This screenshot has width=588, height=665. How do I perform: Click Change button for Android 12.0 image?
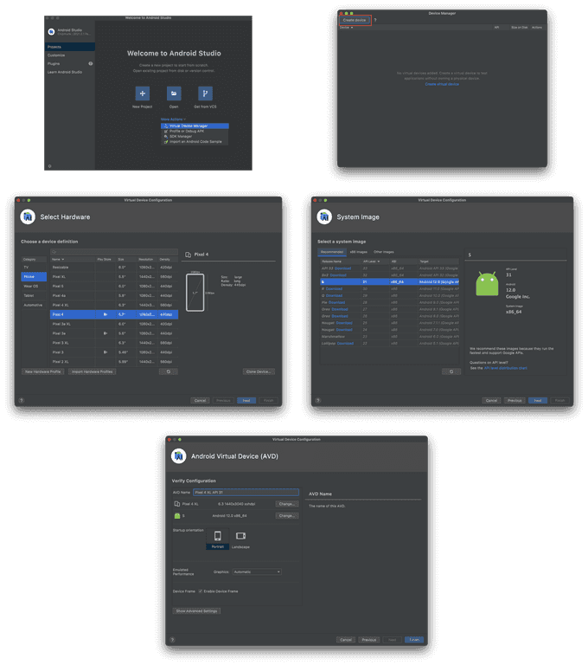point(287,516)
